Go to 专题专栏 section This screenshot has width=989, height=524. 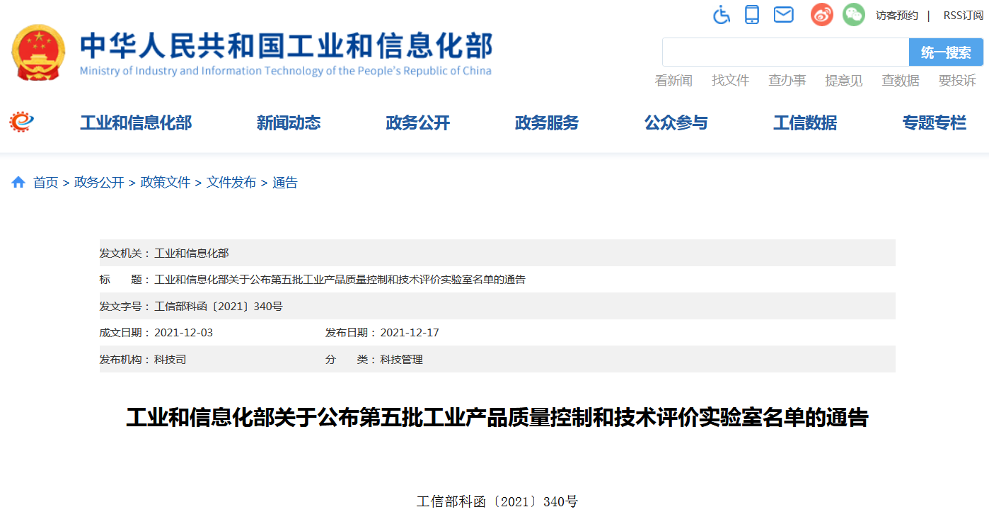pos(934,123)
